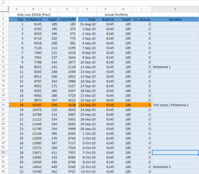Select the date cell '13-Oct-20'

click(x=87, y=171)
